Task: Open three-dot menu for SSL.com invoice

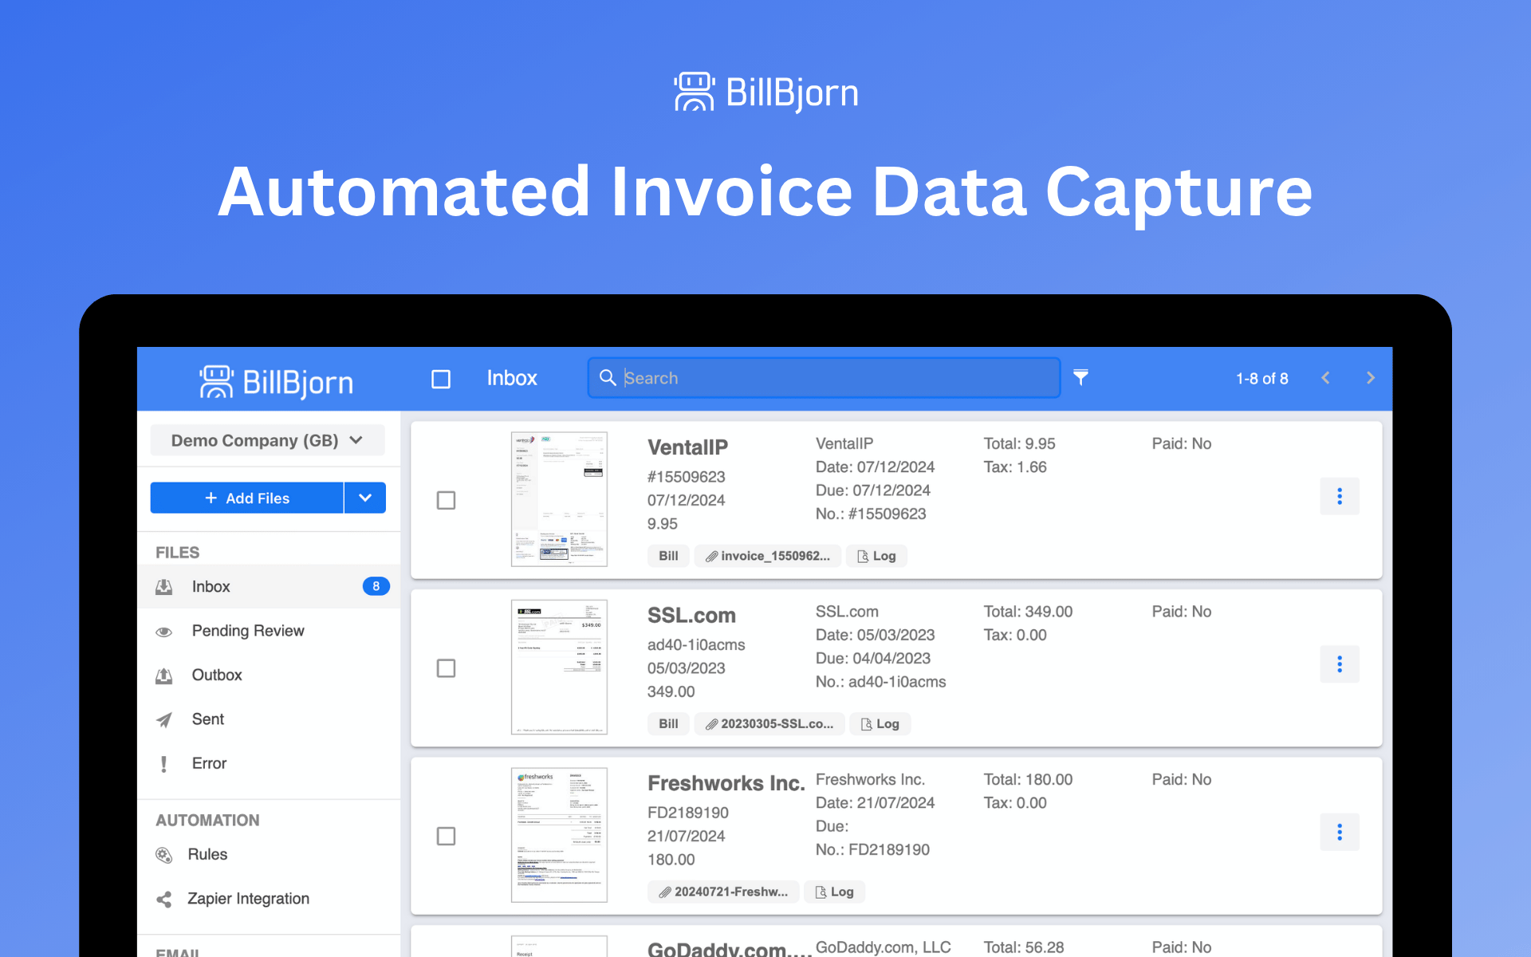Action: pyautogui.click(x=1339, y=664)
